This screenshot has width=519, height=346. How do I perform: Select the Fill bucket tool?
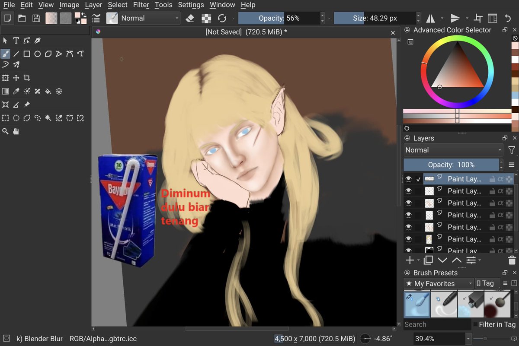[x=48, y=92]
